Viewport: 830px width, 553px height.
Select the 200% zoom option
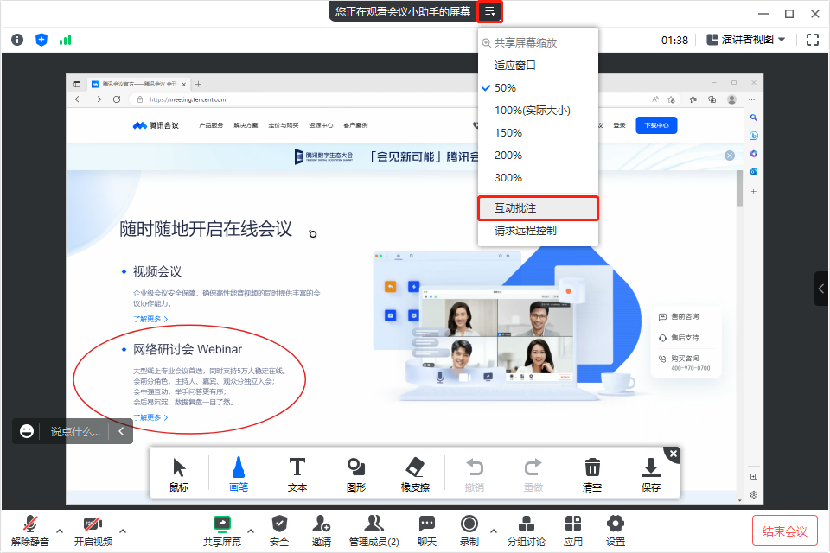(x=538, y=155)
